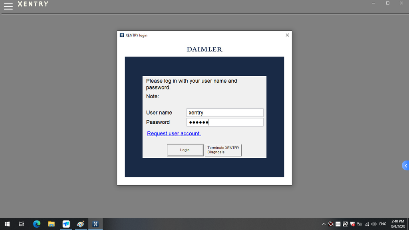Click into the User name field
This screenshot has width=409, height=230.
[225, 113]
